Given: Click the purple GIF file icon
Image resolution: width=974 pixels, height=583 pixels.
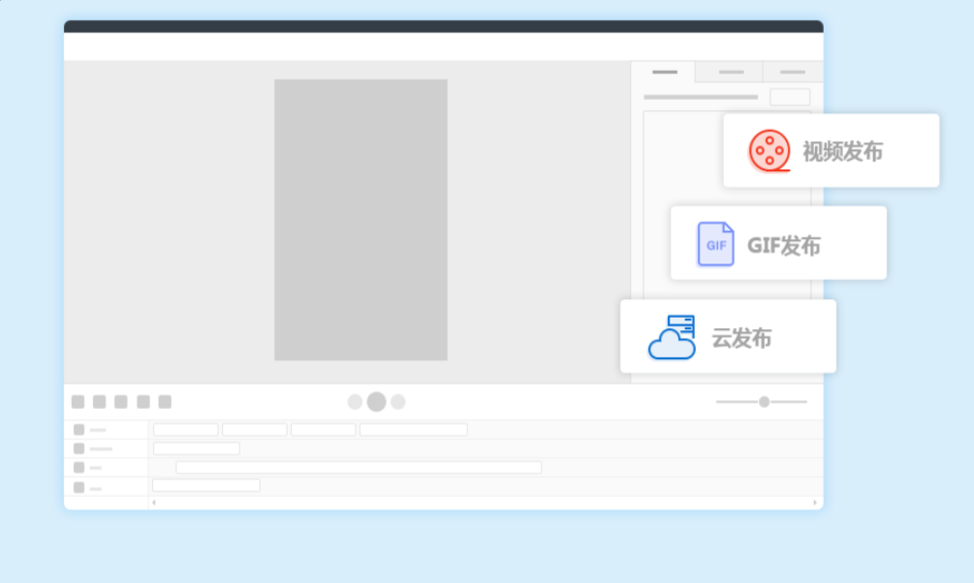Looking at the screenshot, I should [715, 244].
